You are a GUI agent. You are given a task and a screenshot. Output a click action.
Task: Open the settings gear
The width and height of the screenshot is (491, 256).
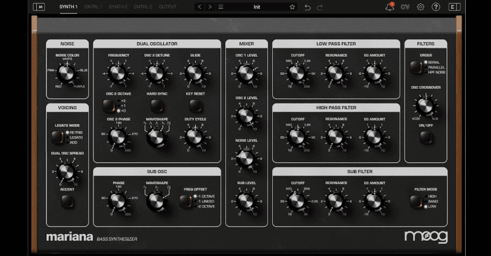coord(420,7)
